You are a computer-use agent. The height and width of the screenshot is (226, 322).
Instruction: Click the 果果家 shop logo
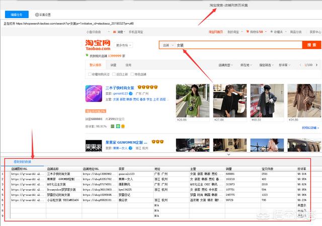click(94, 146)
